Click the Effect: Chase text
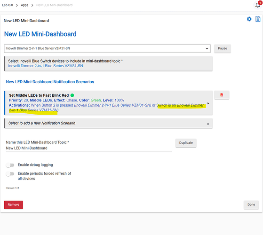This screenshot has height=235, width=263. tap(66, 100)
